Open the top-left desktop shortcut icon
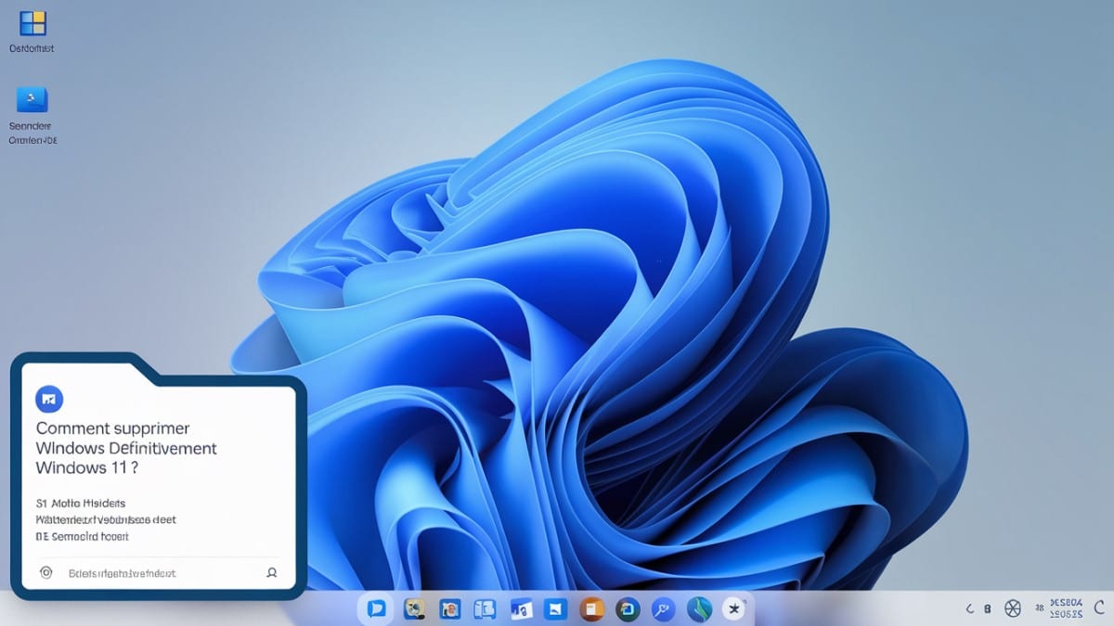Screen dimensions: 1114x626 [x=32, y=24]
